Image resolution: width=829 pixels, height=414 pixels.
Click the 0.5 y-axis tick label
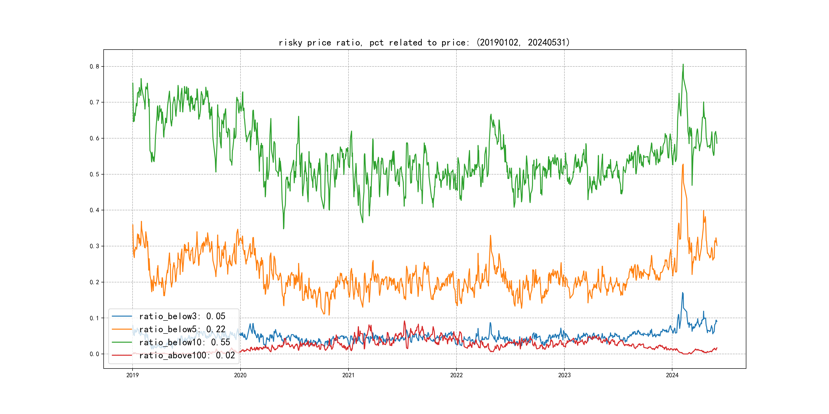(x=94, y=174)
